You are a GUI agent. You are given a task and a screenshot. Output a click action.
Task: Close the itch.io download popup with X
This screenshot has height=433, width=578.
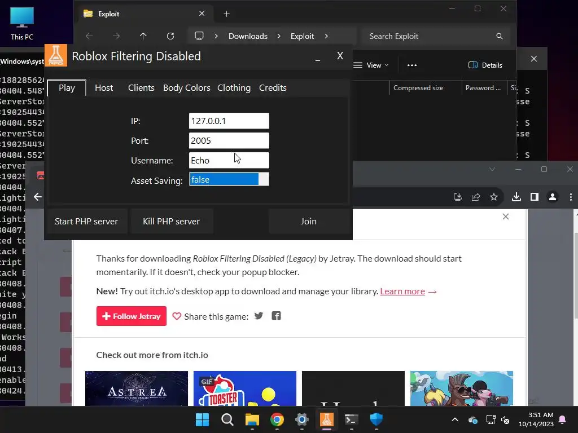[x=506, y=216]
